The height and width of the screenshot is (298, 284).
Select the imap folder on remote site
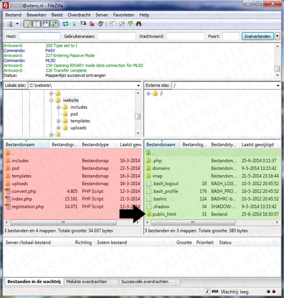[x=157, y=176]
